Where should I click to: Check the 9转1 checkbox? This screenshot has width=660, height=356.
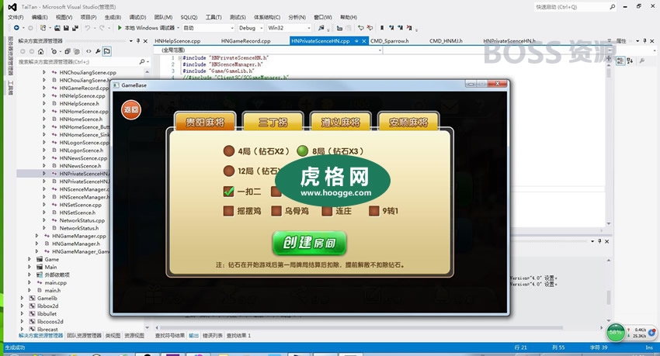pyautogui.click(x=373, y=210)
